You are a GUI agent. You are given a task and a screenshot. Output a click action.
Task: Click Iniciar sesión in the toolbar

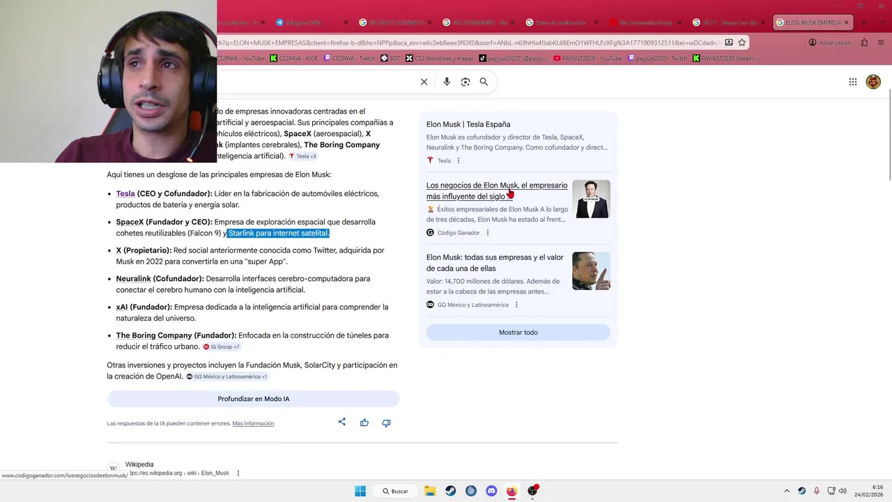pos(829,43)
